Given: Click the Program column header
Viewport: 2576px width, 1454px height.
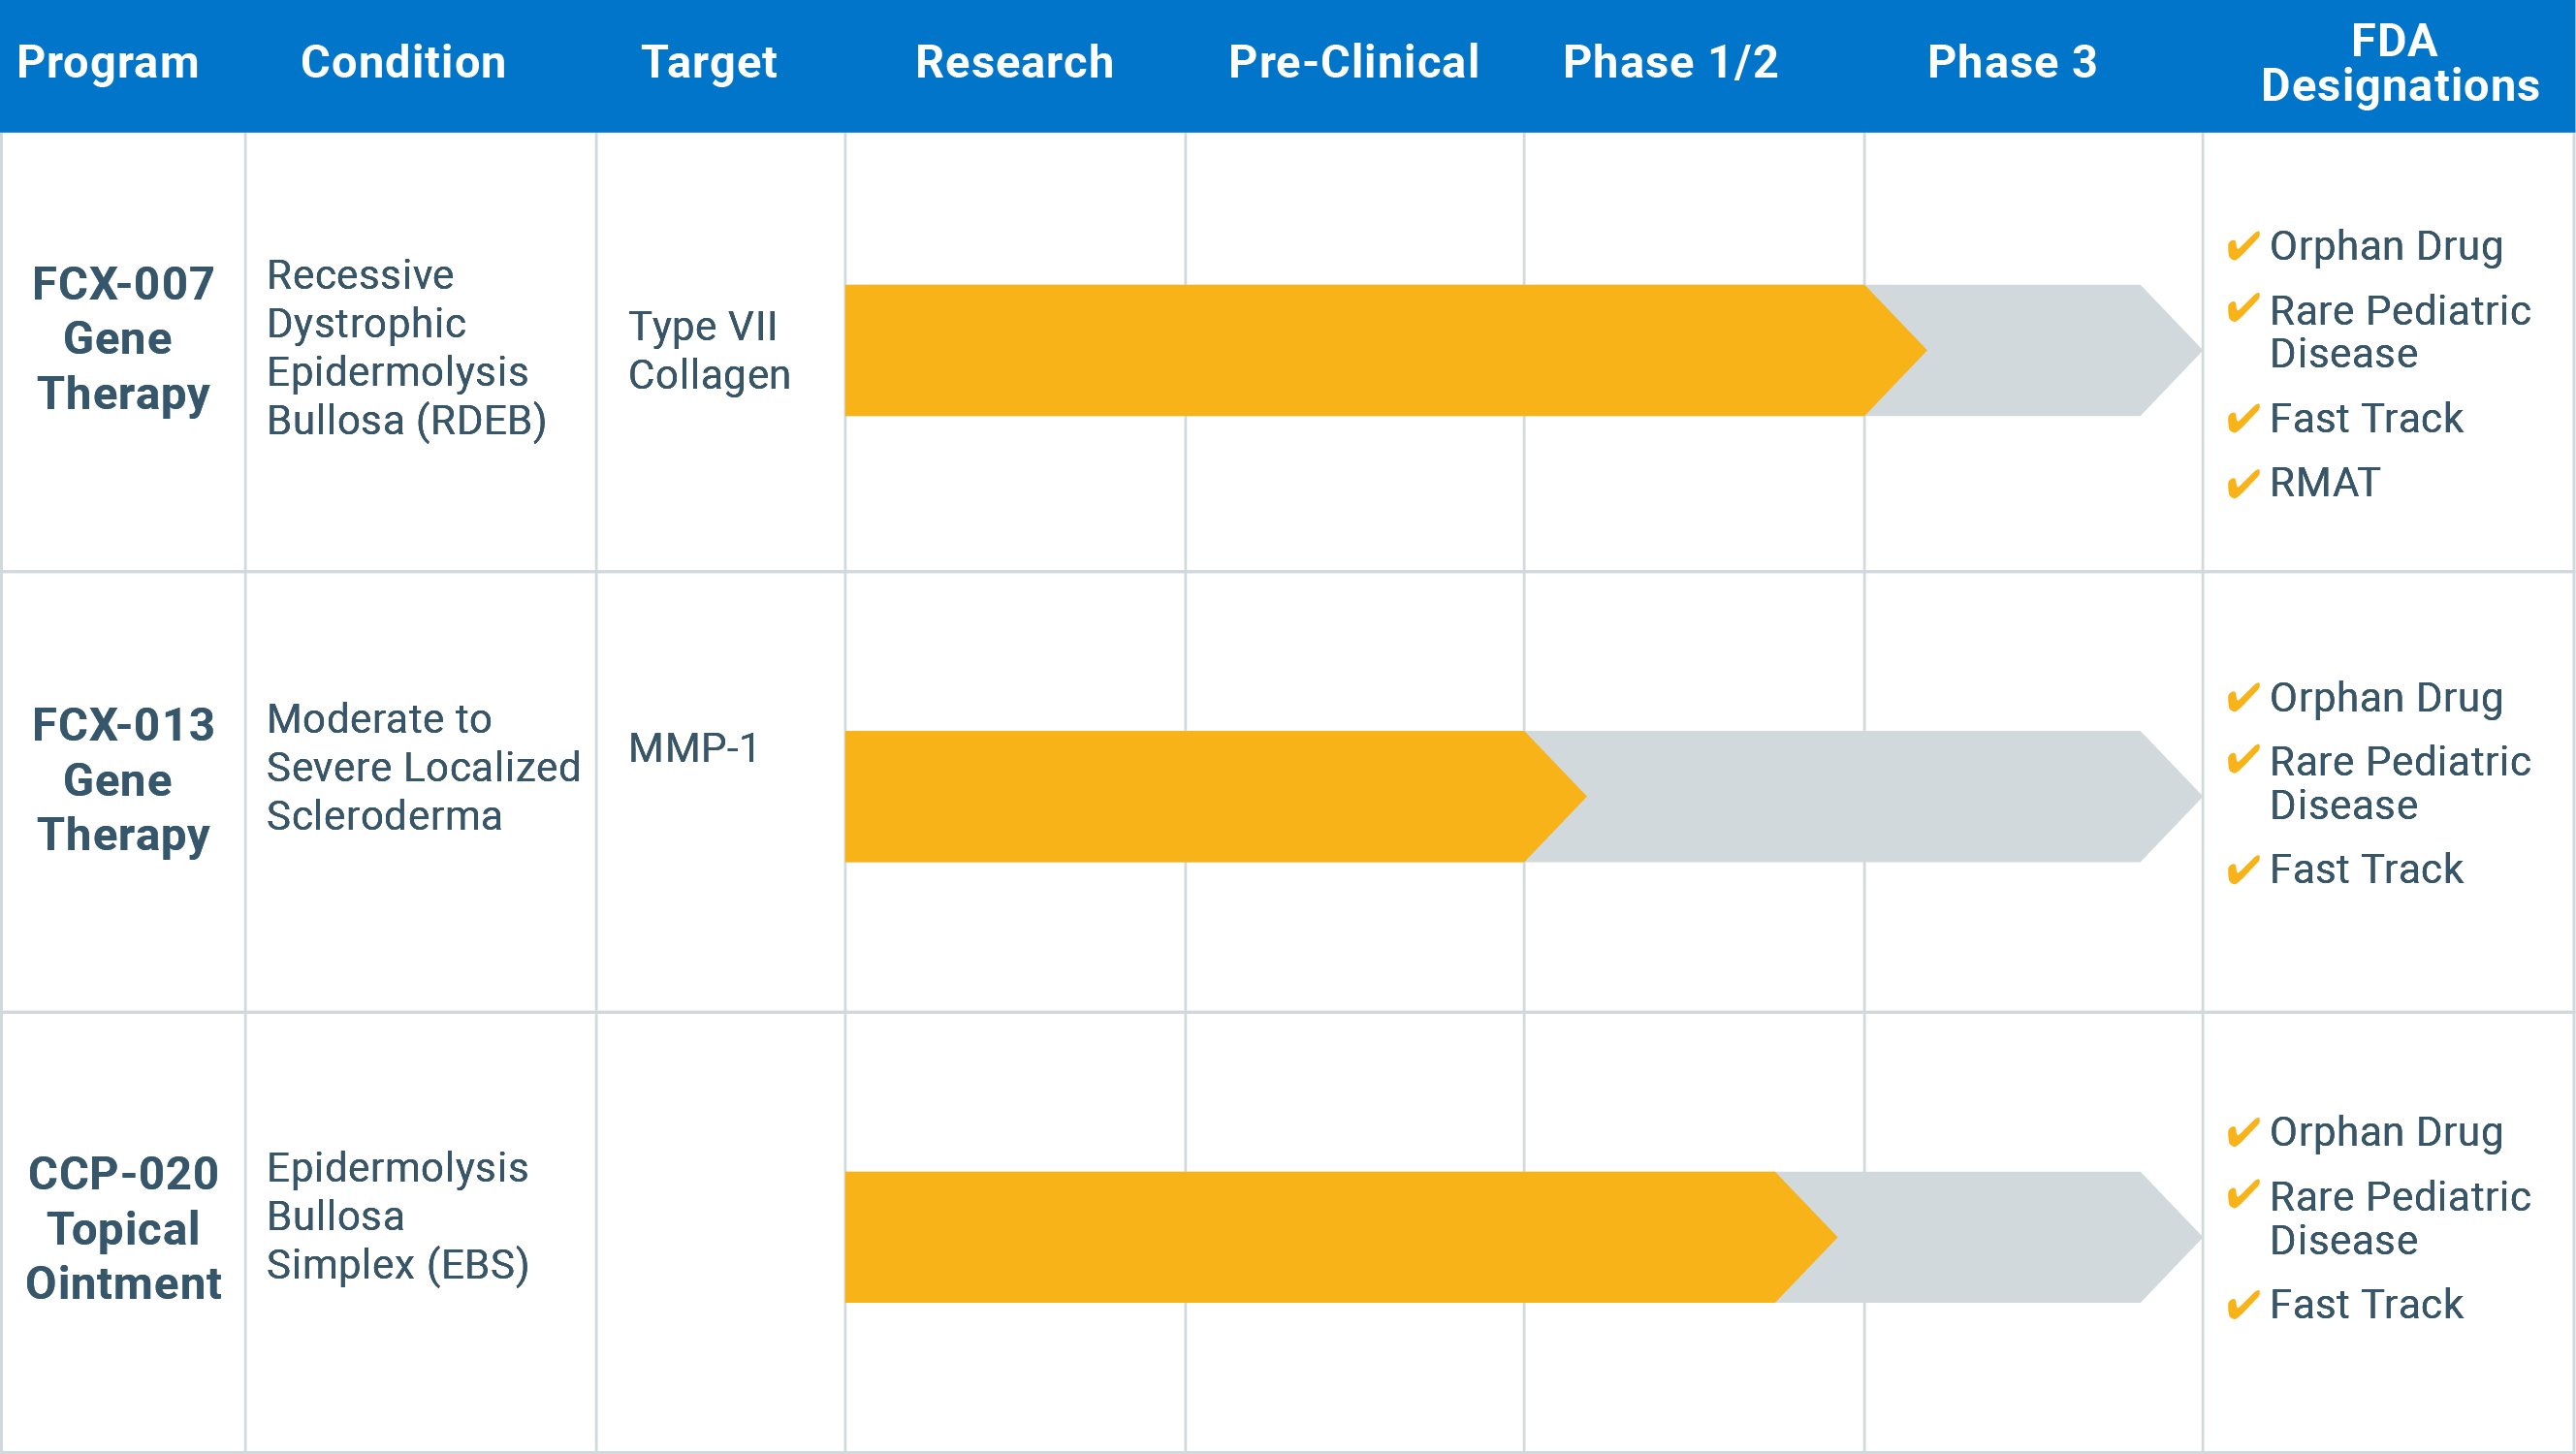Looking at the screenshot, I should click(108, 62).
